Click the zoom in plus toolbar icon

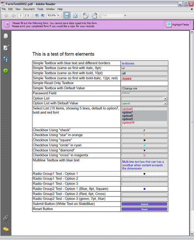click(42, 15)
